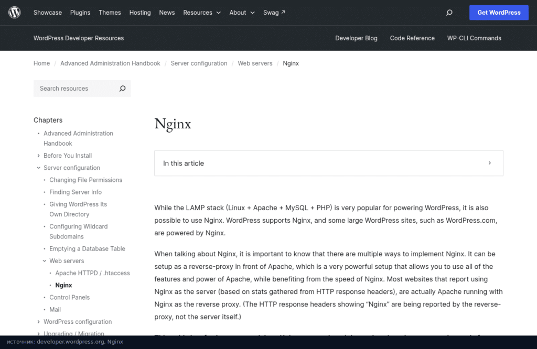Select the Nginx item in Chapters list
Viewport: 537px width, 349px height.
(x=63, y=285)
